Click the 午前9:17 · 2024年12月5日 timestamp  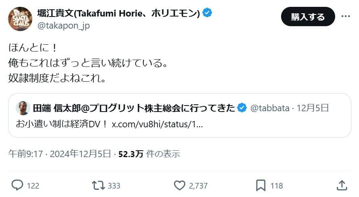[59, 153]
